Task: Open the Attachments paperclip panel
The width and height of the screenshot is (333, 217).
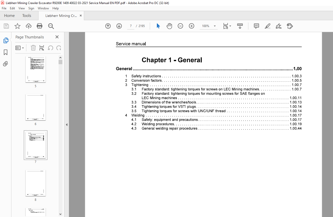Action: click(x=6, y=64)
